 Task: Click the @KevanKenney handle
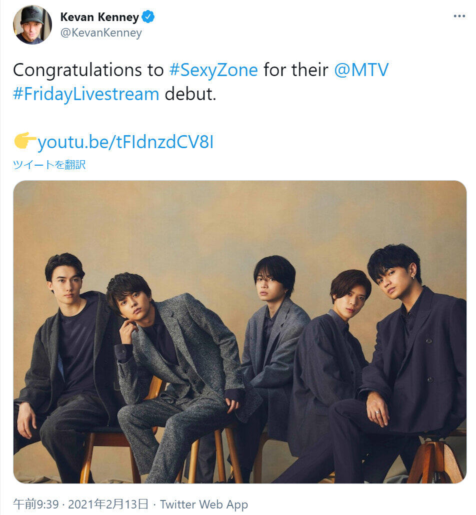pyautogui.click(x=101, y=33)
